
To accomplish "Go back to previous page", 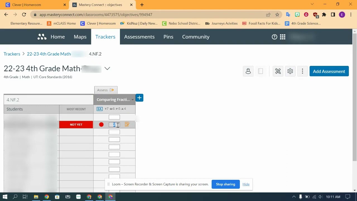I will 6,15.
